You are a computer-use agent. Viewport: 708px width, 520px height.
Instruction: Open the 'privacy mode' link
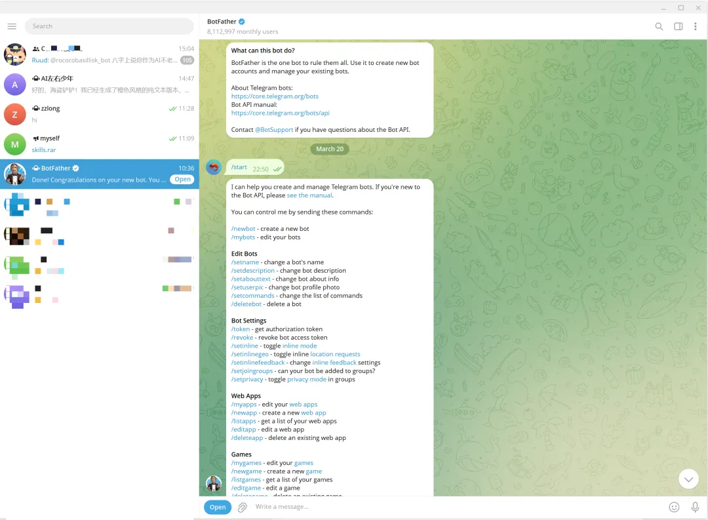click(x=307, y=379)
